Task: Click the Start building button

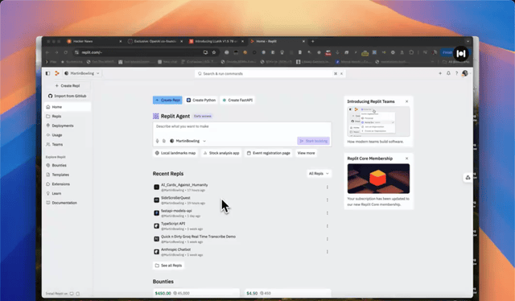Action: (x=314, y=141)
